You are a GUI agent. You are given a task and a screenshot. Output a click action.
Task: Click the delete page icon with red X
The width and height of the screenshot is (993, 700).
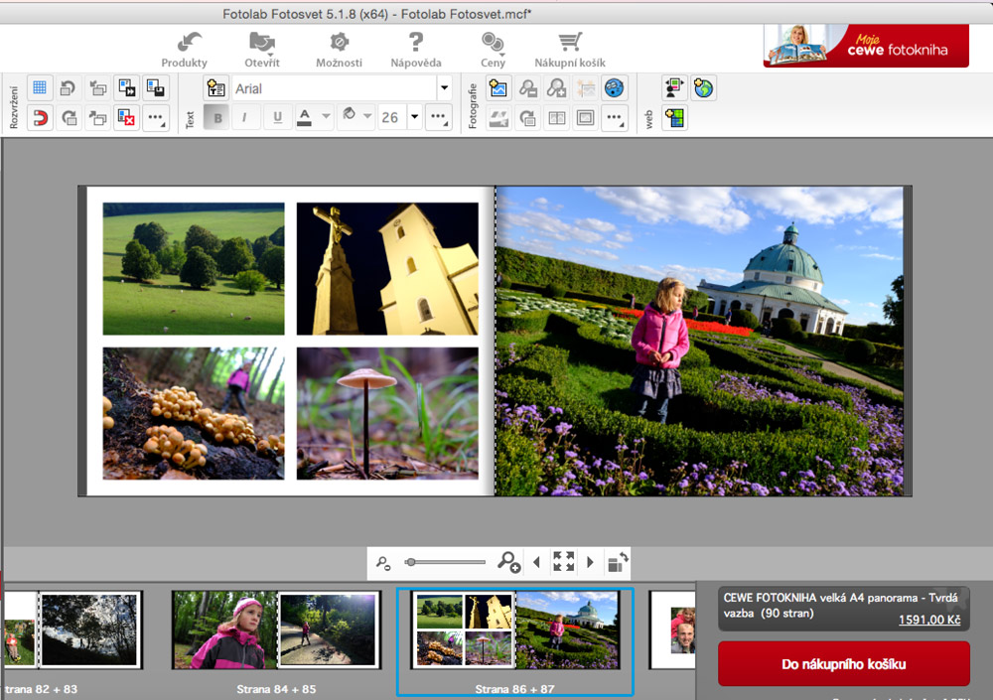tap(126, 118)
